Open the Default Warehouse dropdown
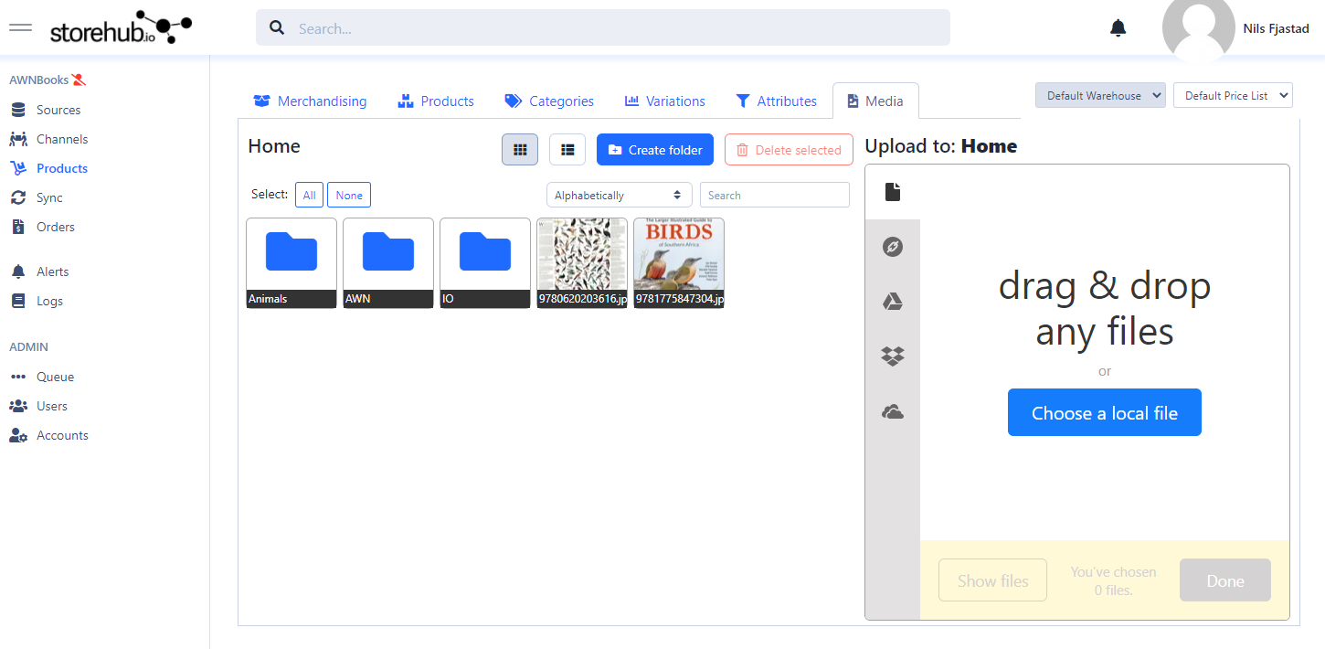This screenshot has height=649, width=1325. [x=1100, y=95]
